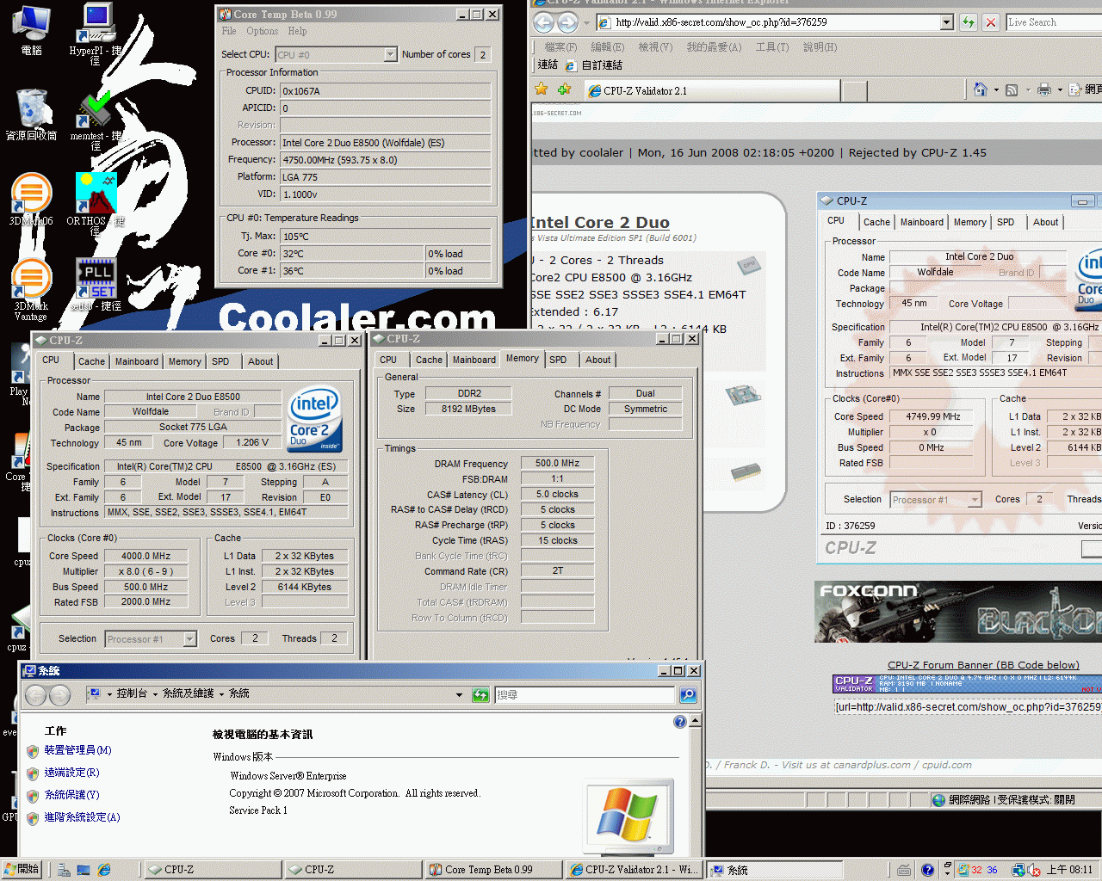1102x881 pixels.
Task: Click the help icon in System window
Action: (x=680, y=722)
